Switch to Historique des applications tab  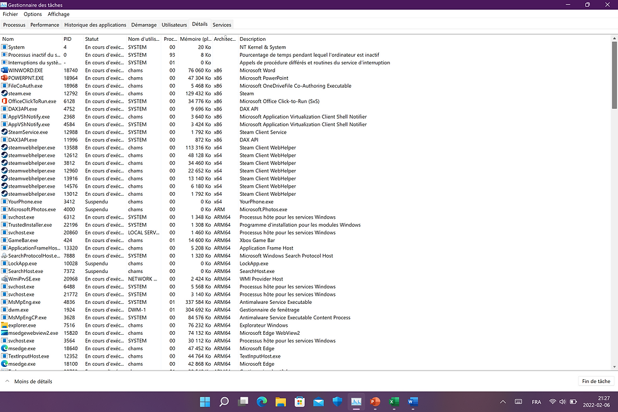click(x=95, y=25)
